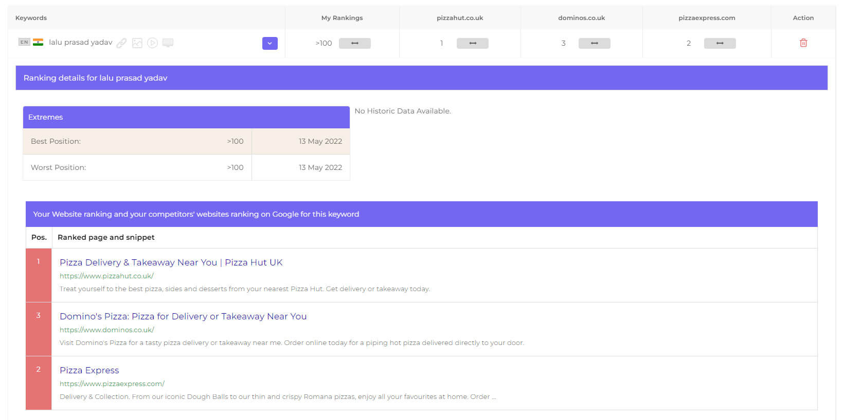Click the red position 2 cell

pos(39,383)
